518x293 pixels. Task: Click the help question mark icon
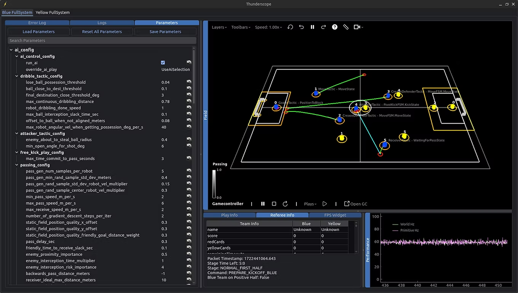[334, 27]
